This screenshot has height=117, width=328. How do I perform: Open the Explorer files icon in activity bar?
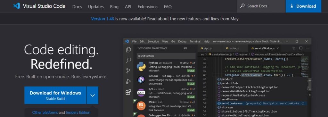point(128,50)
